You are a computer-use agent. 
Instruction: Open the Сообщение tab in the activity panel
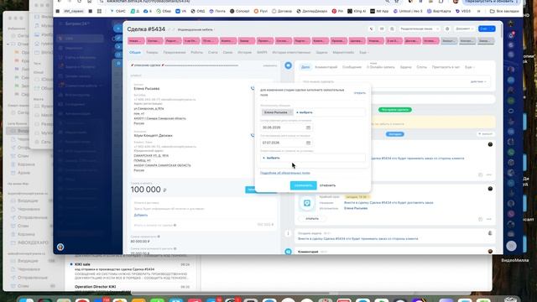coord(352,67)
